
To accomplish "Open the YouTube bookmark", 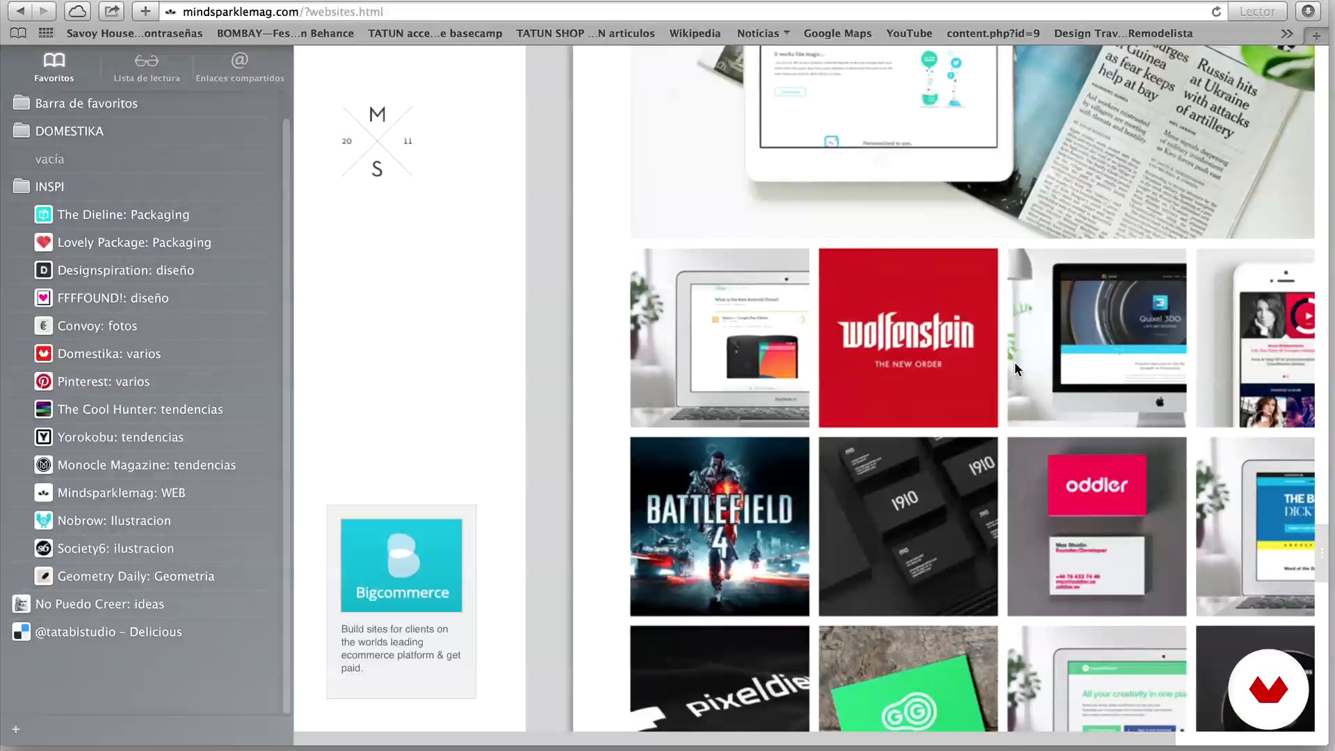I will (909, 33).
